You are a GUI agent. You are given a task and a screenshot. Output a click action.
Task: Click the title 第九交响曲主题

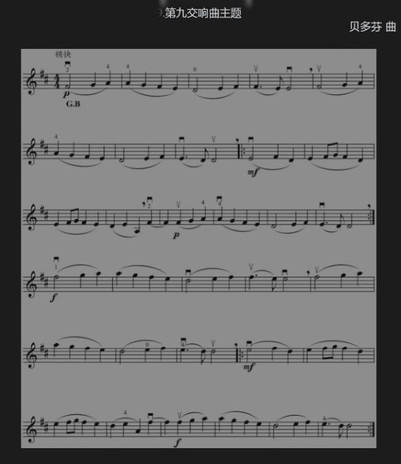coord(203,13)
